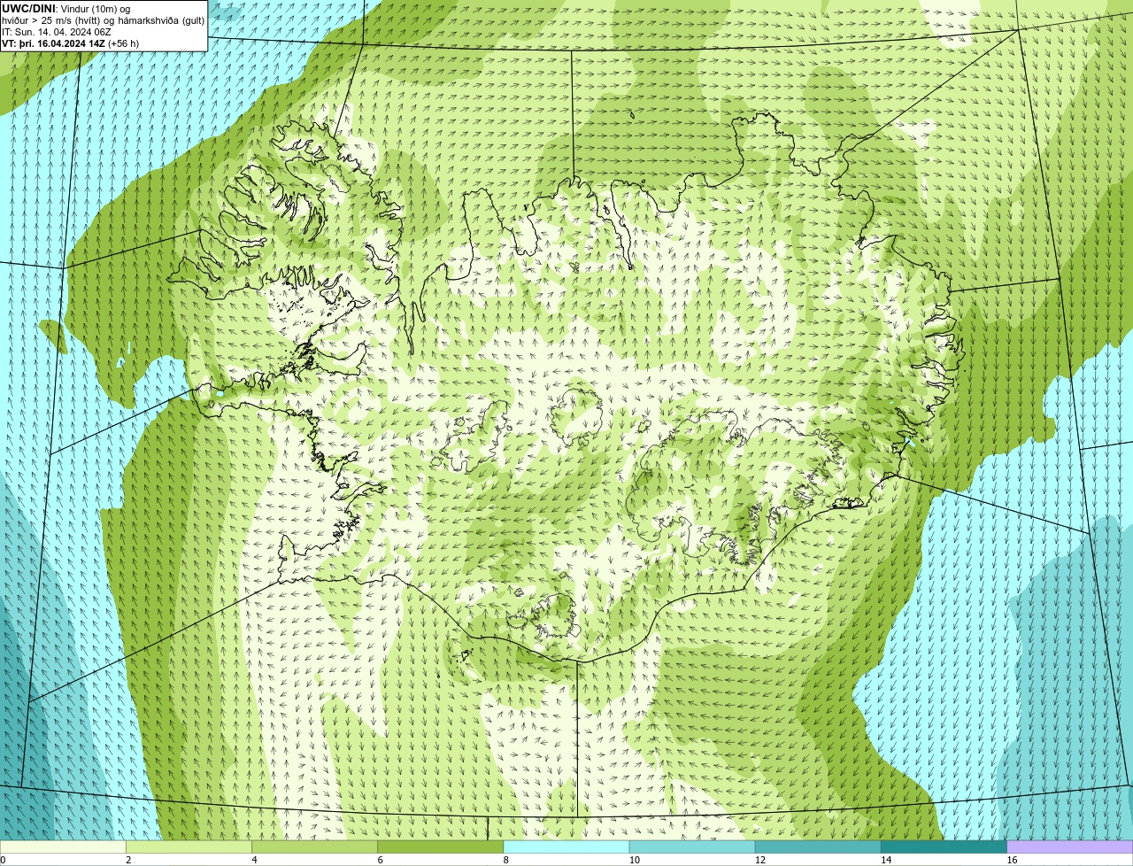This screenshot has width=1133, height=866.
Task: Click the olive green 6–8 m/s legend swatch
Action: [441, 847]
